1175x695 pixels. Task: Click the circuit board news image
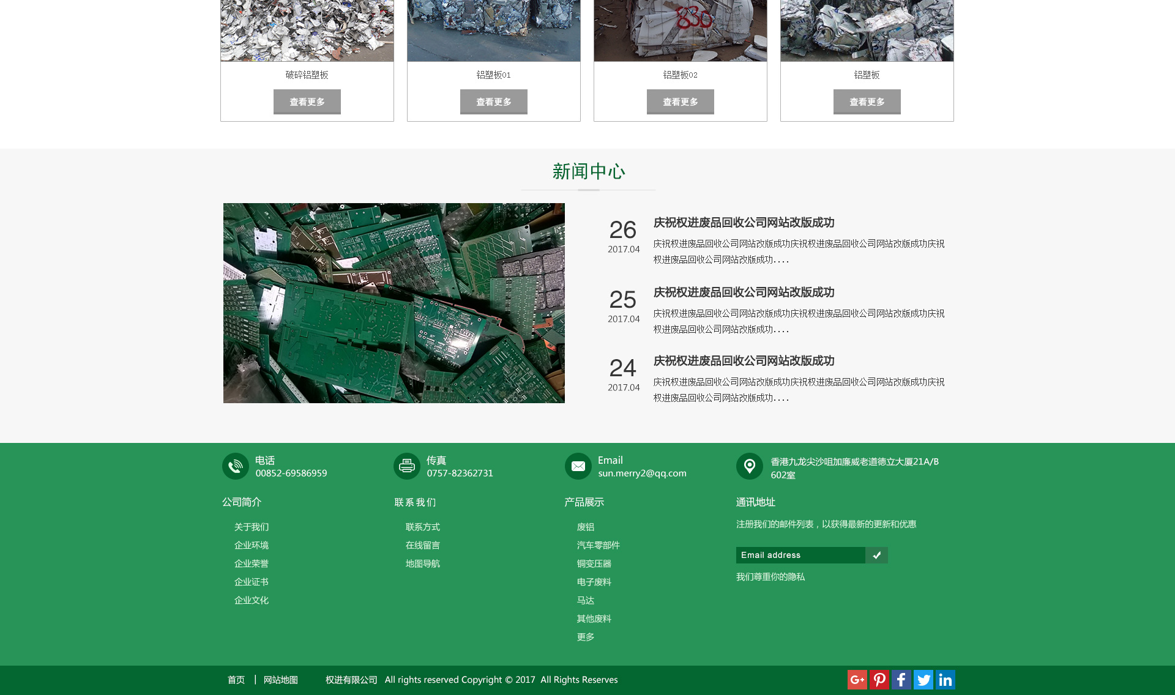click(x=394, y=303)
